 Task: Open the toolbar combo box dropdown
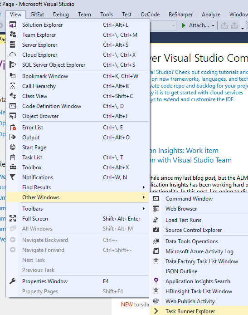pos(173,25)
